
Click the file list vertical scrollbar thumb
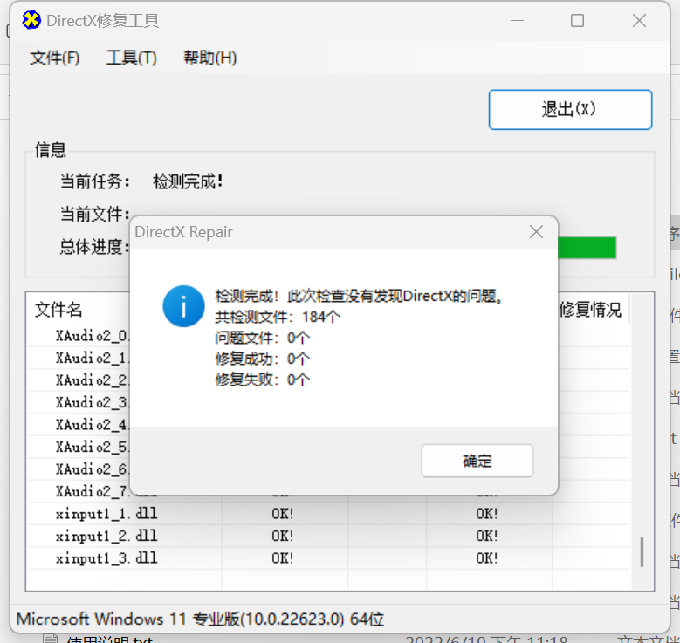pyautogui.click(x=642, y=552)
